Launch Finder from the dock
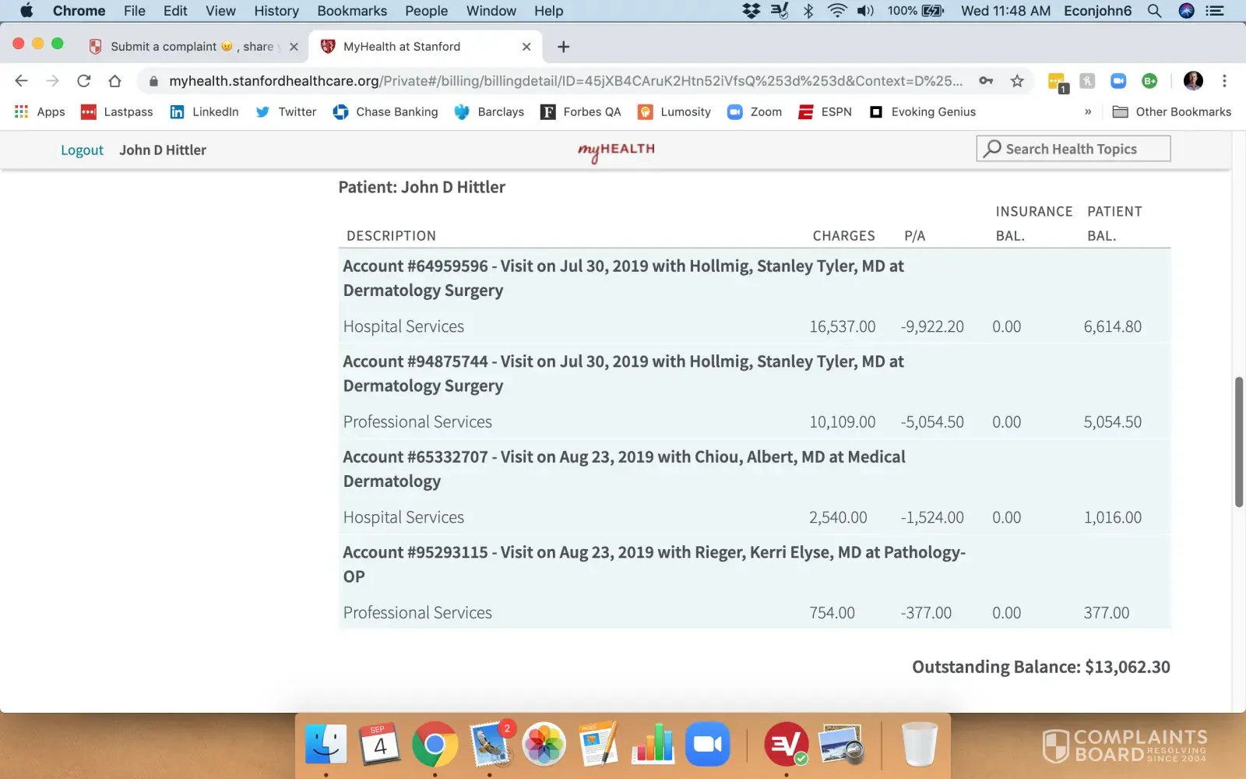1246x779 pixels. coord(326,745)
